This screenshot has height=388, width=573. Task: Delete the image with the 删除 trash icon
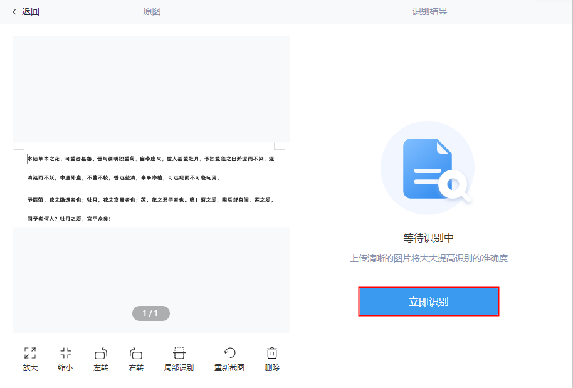(271, 353)
